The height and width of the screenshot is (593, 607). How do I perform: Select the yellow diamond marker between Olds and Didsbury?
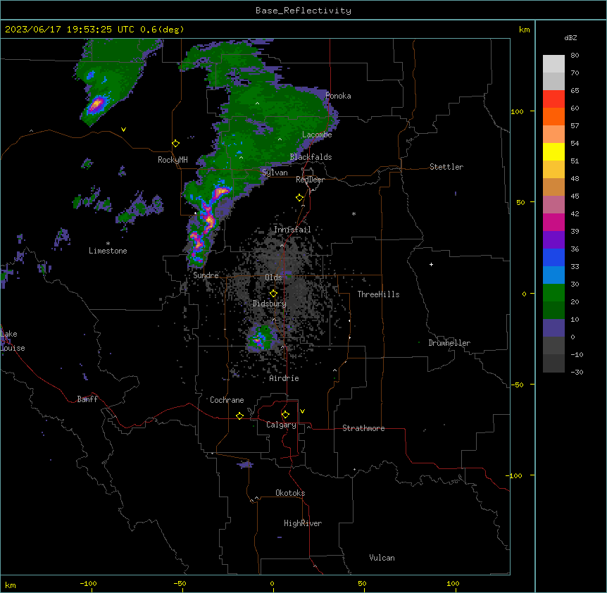273,294
